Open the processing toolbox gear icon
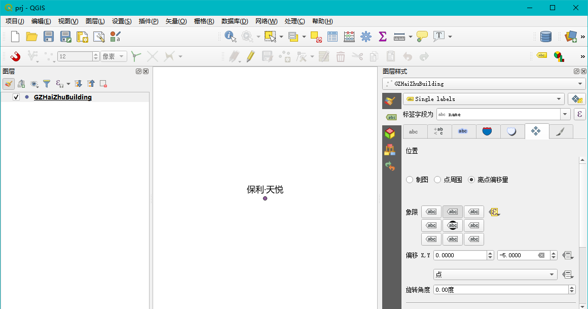Screen dimensions: 588x309 365,37
